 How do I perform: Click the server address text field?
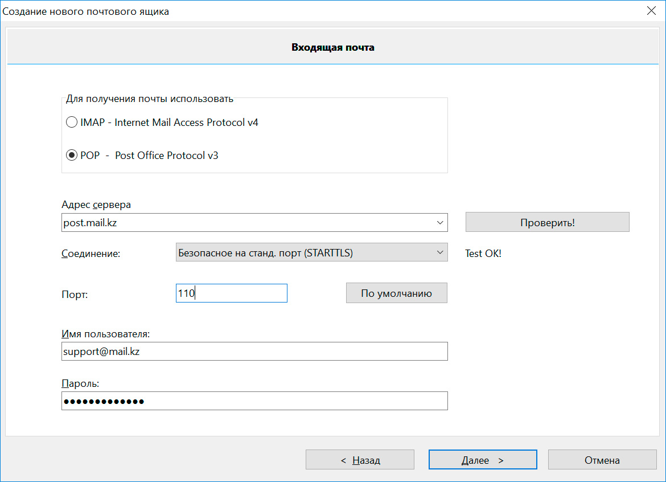(245, 223)
